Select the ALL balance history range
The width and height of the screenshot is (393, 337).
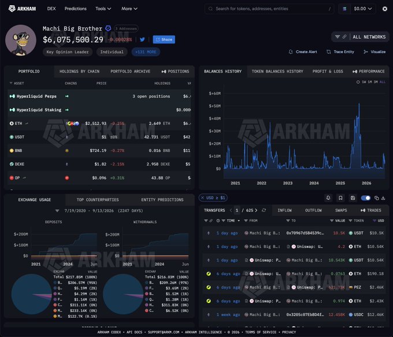[x=383, y=82]
